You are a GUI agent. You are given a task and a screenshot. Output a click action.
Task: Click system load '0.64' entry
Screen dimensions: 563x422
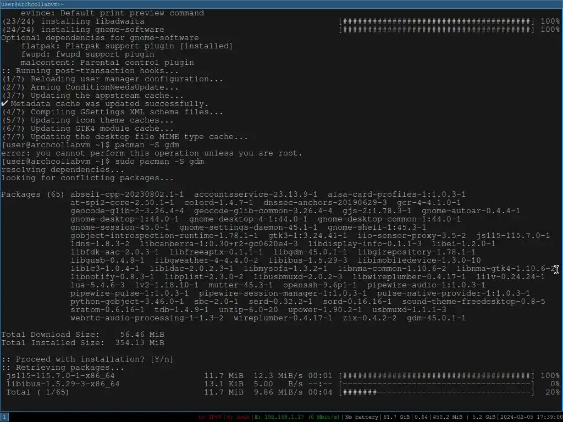(421, 417)
